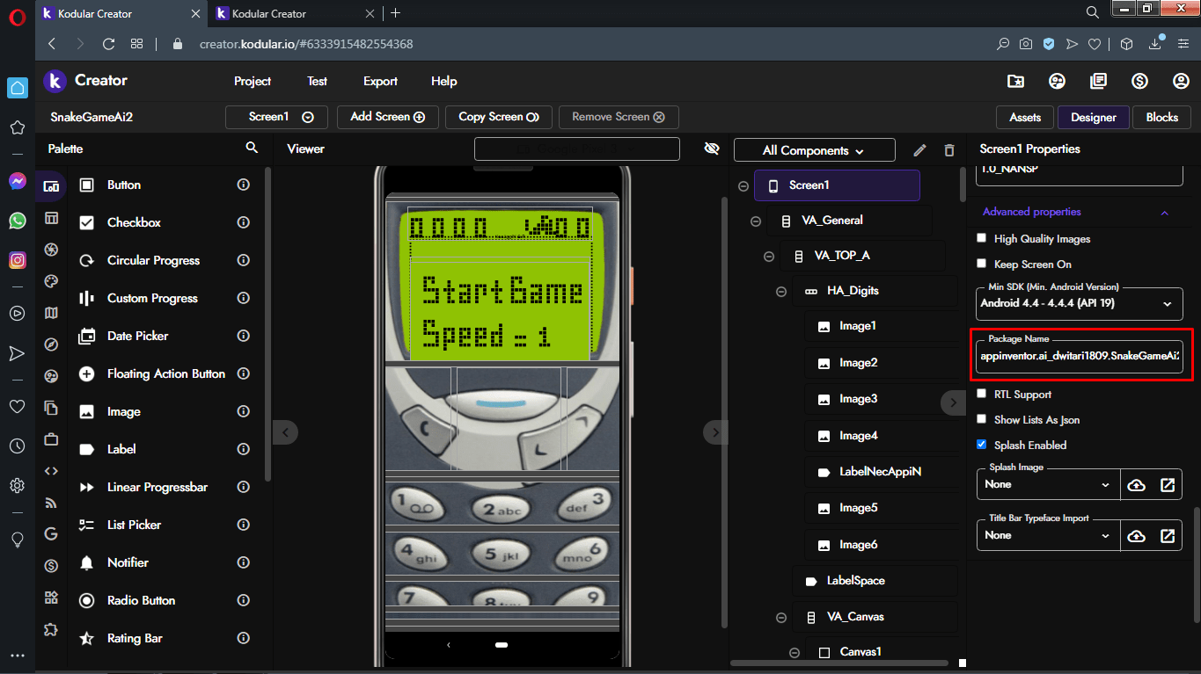Collapse the VA_General tree node
Viewport: 1201px width, 674px height.
click(x=756, y=221)
